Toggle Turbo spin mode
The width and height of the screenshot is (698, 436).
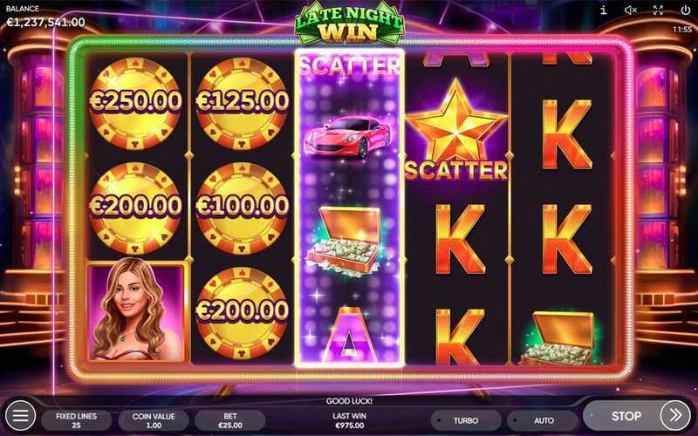466,420
